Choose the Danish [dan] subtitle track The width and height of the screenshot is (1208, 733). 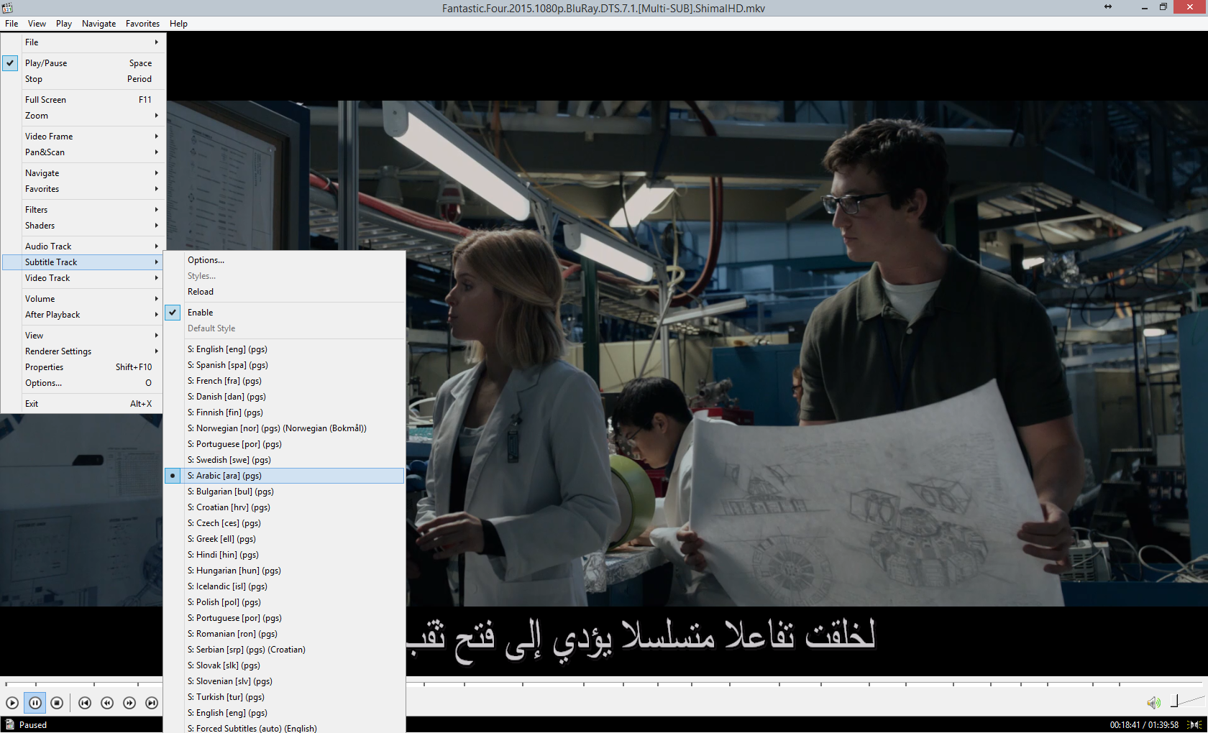(285, 397)
